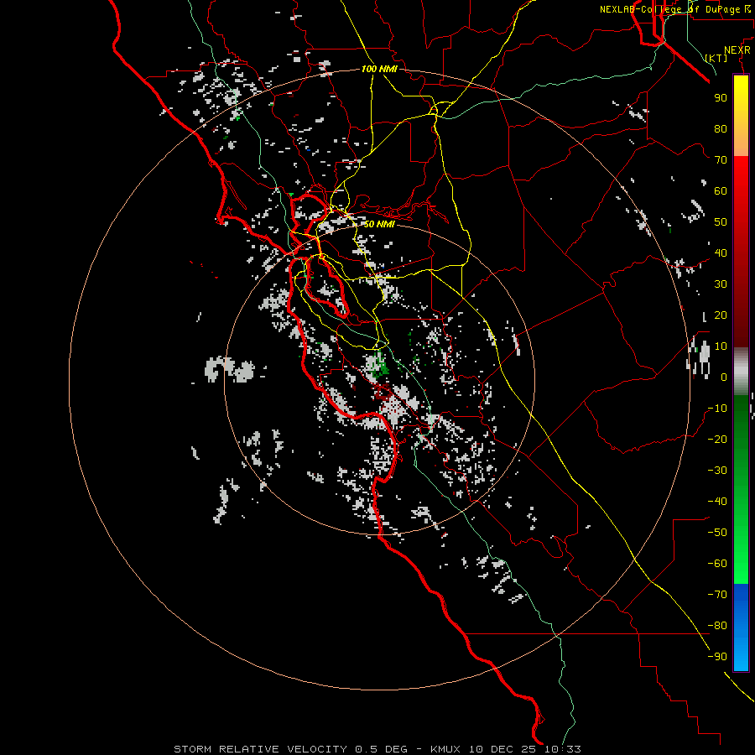The width and height of the screenshot is (755, 755).
Task: Click the -30 value on the velocity scale
Action: (717, 471)
